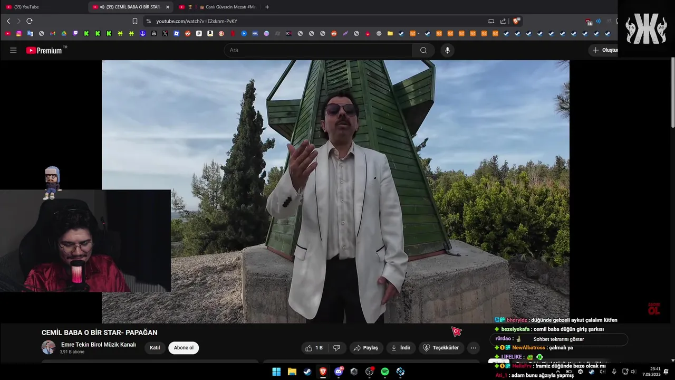The height and width of the screenshot is (380, 675).
Task: Open the more actions three-dot menu
Action: (x=474, y=348)
